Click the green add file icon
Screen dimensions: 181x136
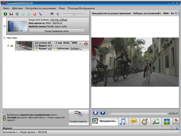5,14
